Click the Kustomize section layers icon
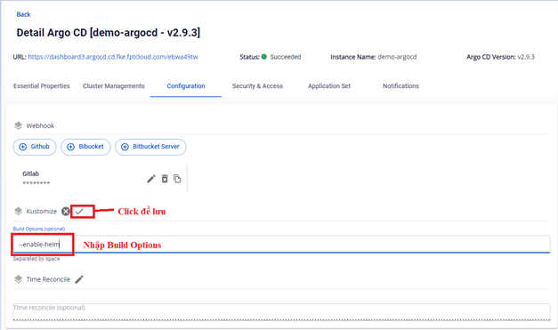Viewport: 558px width, 330px height. point(18,212)
